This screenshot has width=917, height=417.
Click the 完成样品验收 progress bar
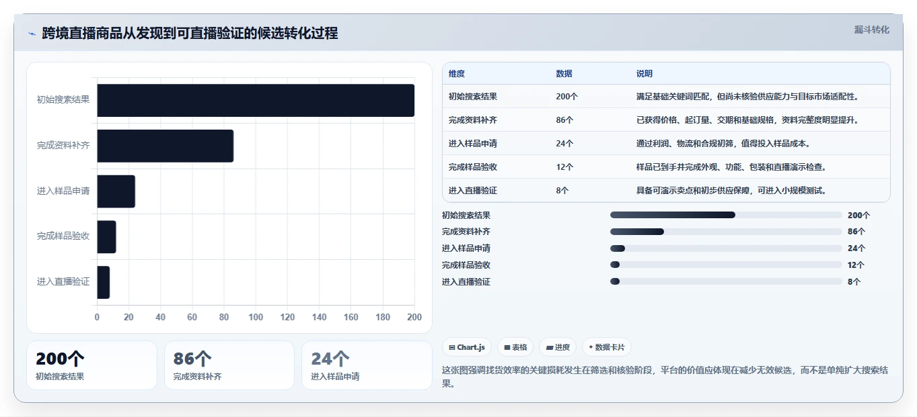click(726, 265)
